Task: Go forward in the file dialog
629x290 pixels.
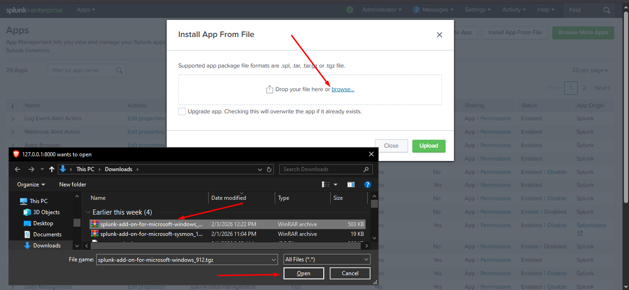Action: tap(31, 169)
